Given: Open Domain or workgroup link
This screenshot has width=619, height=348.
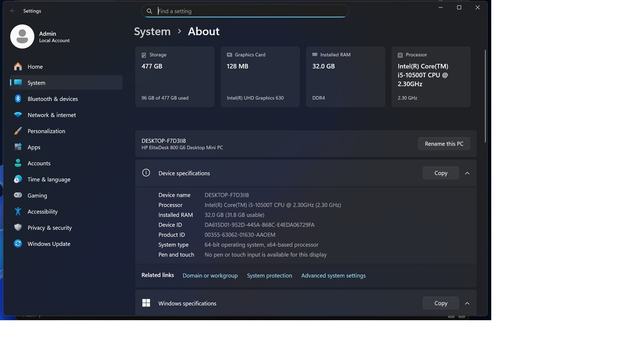Looking at the screenshot, I should pos(210,275).
